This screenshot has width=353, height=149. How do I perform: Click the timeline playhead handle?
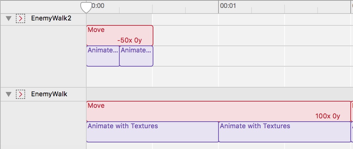pyautogui.click(x=86, y=7)
